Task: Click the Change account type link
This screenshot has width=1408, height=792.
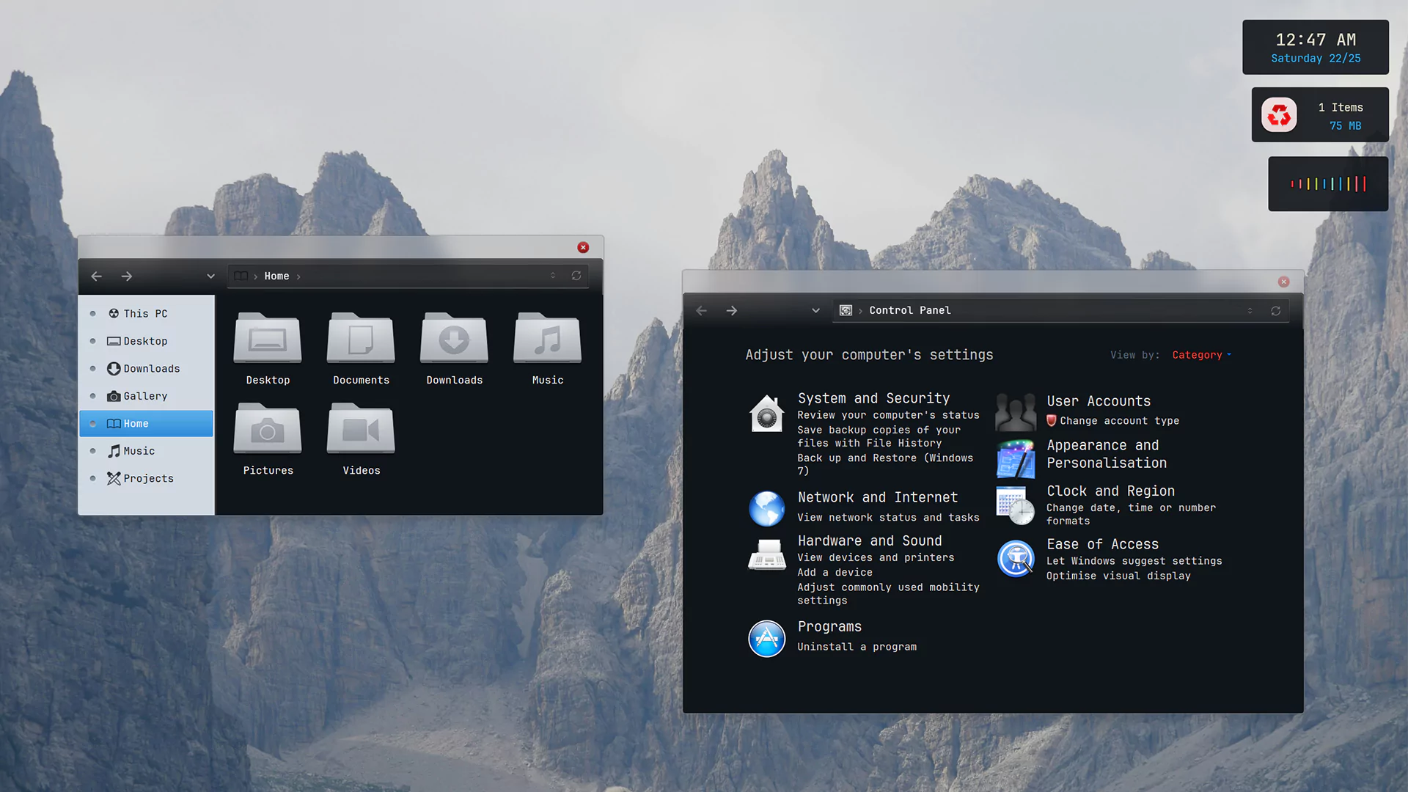Action: [x=1121, y=420]
